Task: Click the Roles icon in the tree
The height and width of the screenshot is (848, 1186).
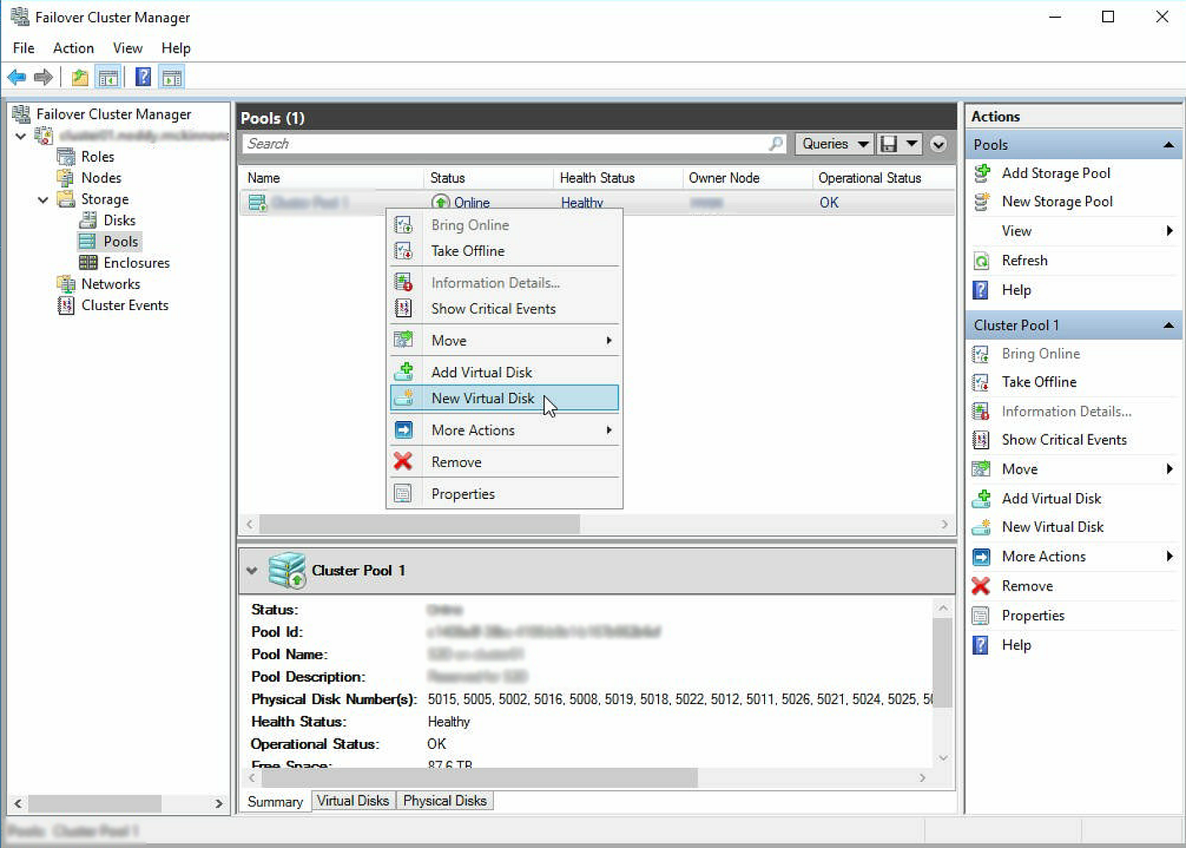Action: tap(65, 157)
